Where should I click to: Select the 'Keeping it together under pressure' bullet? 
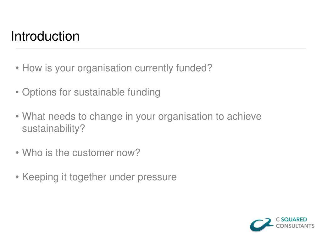point(99,177)
